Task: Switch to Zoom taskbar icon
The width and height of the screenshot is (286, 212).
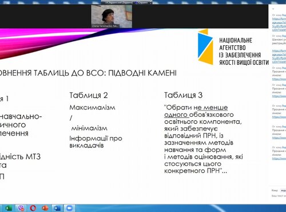Action: pos(69,208)
